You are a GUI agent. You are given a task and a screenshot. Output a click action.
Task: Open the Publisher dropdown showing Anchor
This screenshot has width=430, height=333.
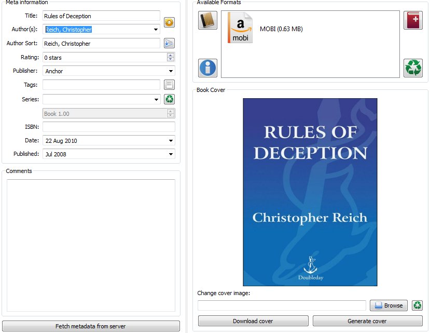(109, 71)
